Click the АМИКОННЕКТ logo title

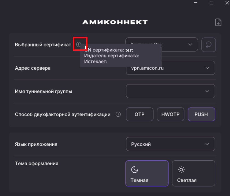(115, 22)
